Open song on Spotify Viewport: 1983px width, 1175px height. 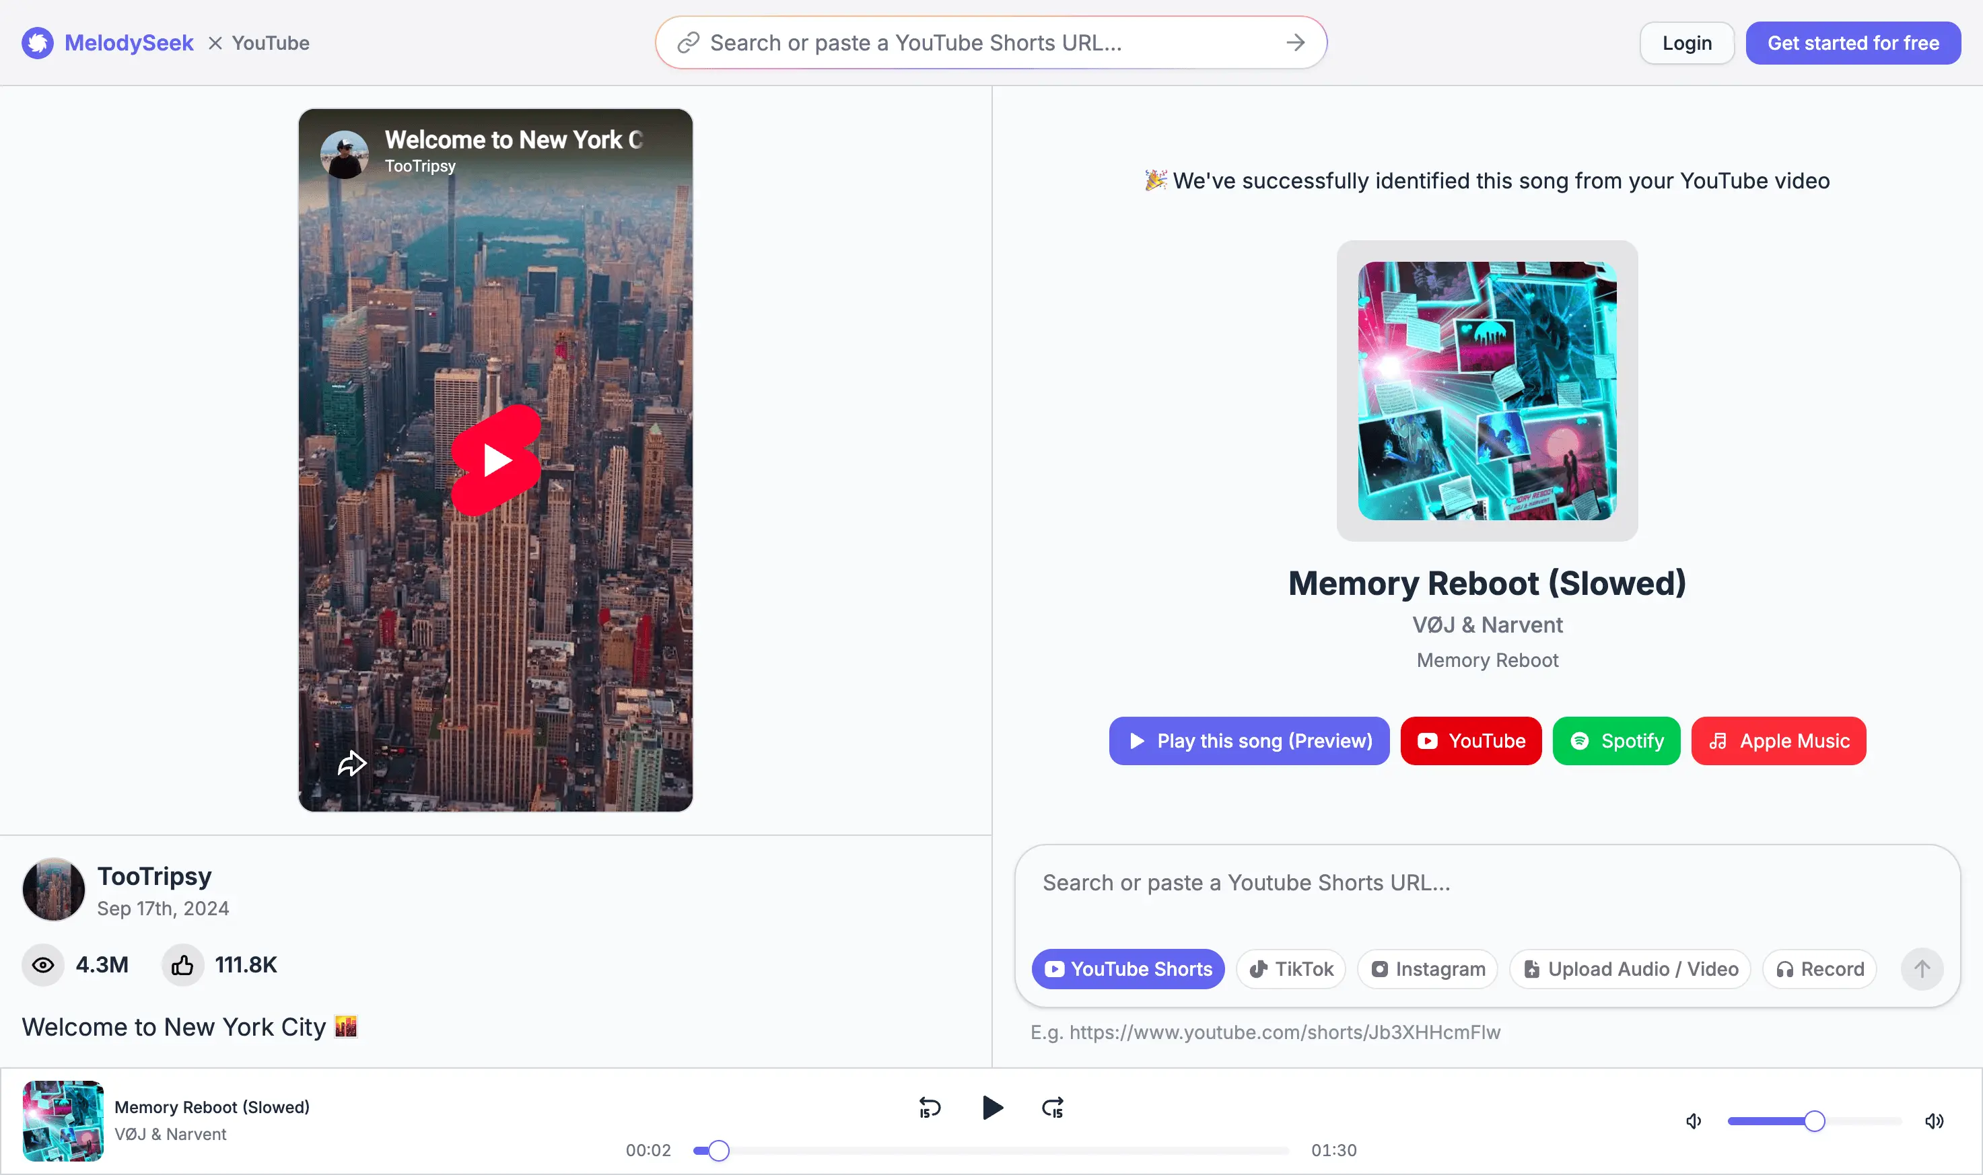coord(1616,741)
